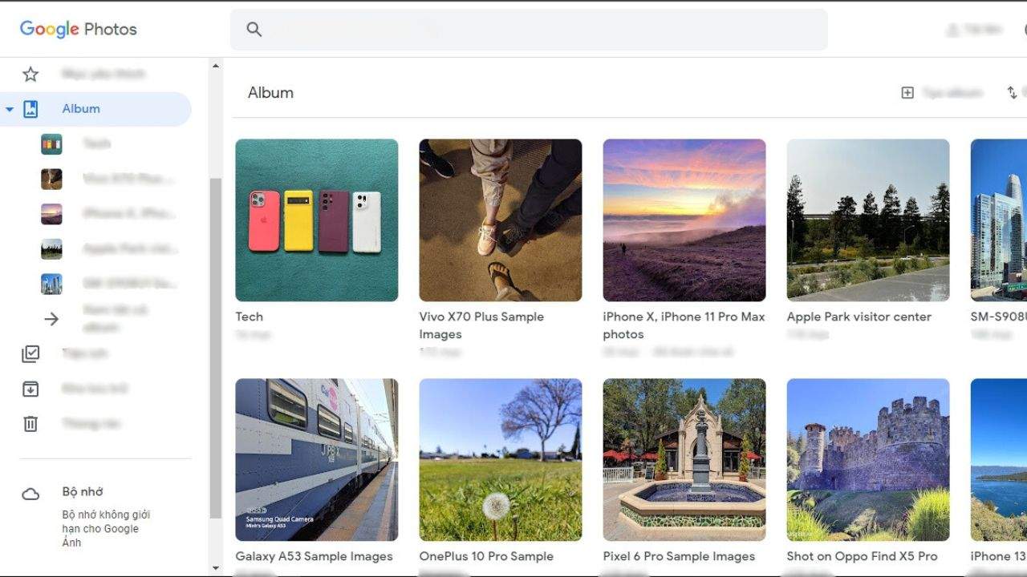This screenshot has width=1027, height=577.
Task: Open Oppo Find X5 Pro castle thumbnail
Action: click(x=867, y=460)
